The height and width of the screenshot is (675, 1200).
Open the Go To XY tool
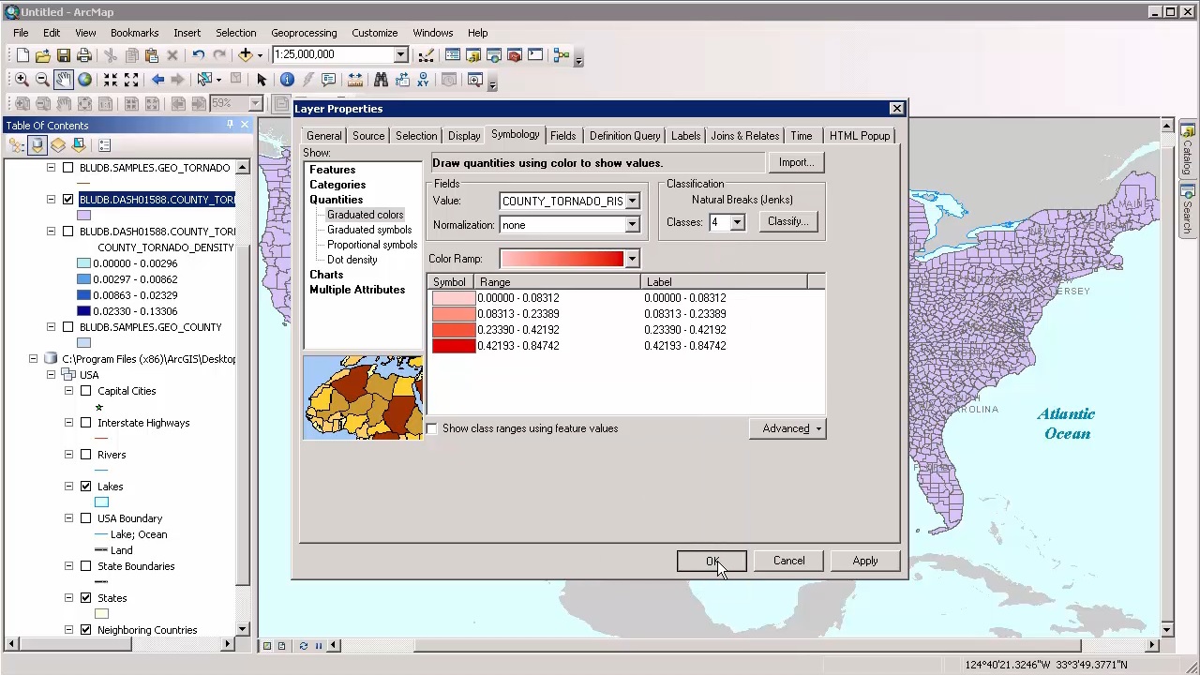coord(422,80)
